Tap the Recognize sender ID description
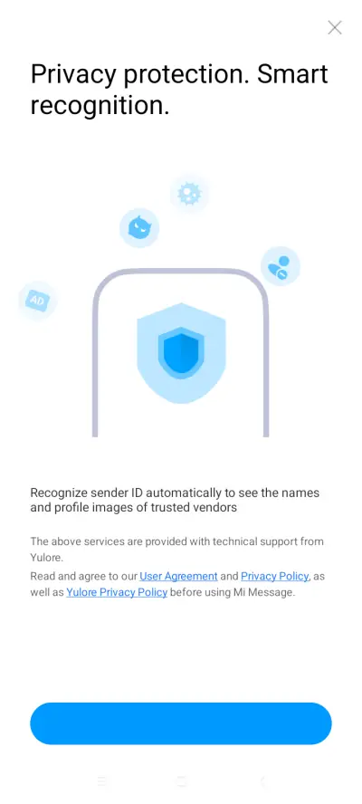362x804 pixels. point(175,500)
